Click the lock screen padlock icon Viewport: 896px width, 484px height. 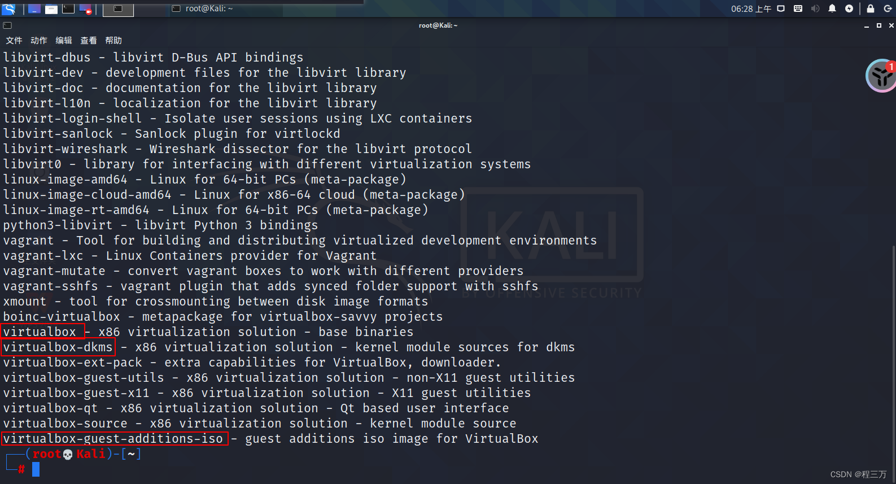tap(871, 8)
